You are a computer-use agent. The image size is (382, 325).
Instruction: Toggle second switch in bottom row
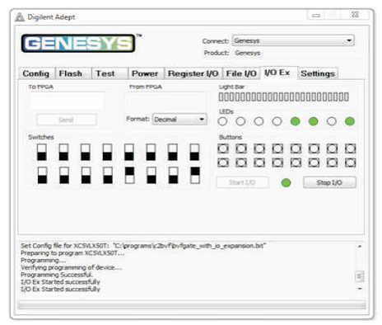(x=64, y=175)
